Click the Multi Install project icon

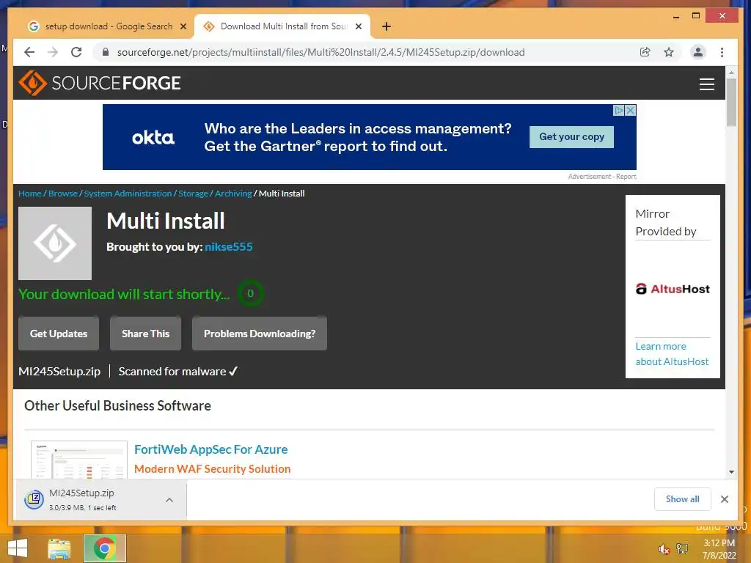(55, 243)
